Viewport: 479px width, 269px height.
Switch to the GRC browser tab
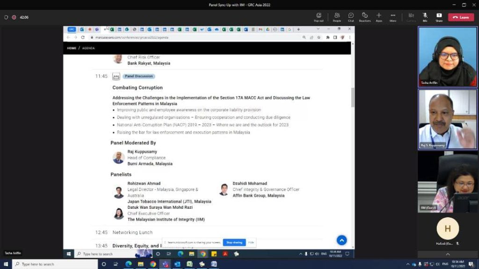pos(72,29)
